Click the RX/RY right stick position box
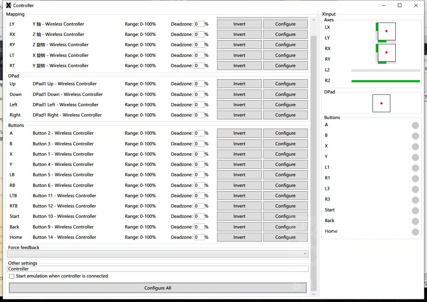The image size is (427, 302). tap(386, 53)
